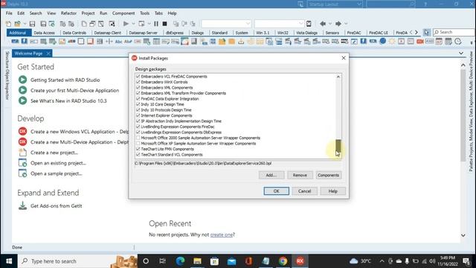Viewport: 476px width, 268px height.
Task: Click the RAD Studio taskbar icon
Action: 300,261
